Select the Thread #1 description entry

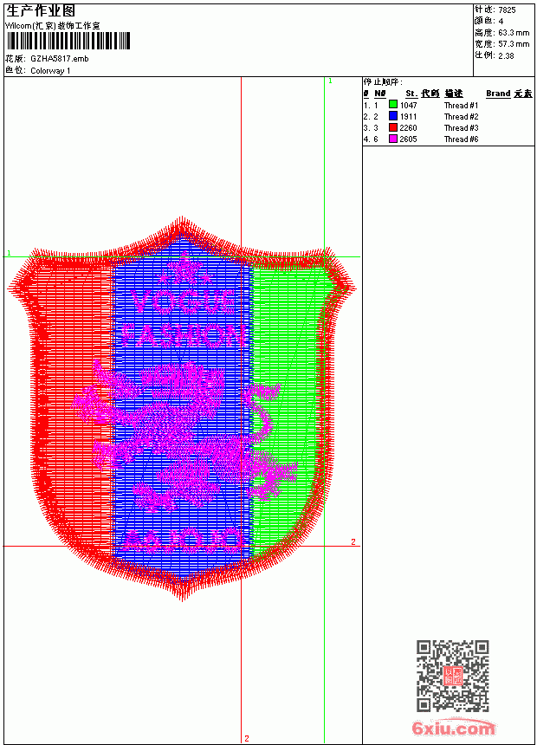tap(461, 105)
